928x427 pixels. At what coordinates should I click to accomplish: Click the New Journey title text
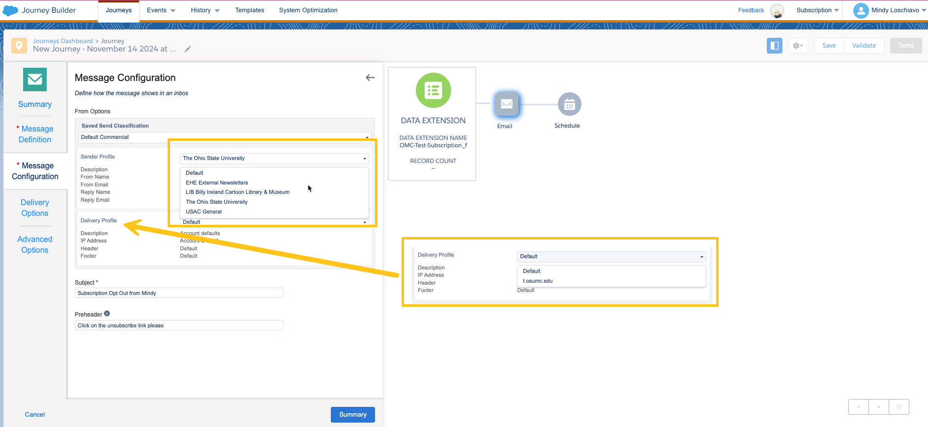104,49
